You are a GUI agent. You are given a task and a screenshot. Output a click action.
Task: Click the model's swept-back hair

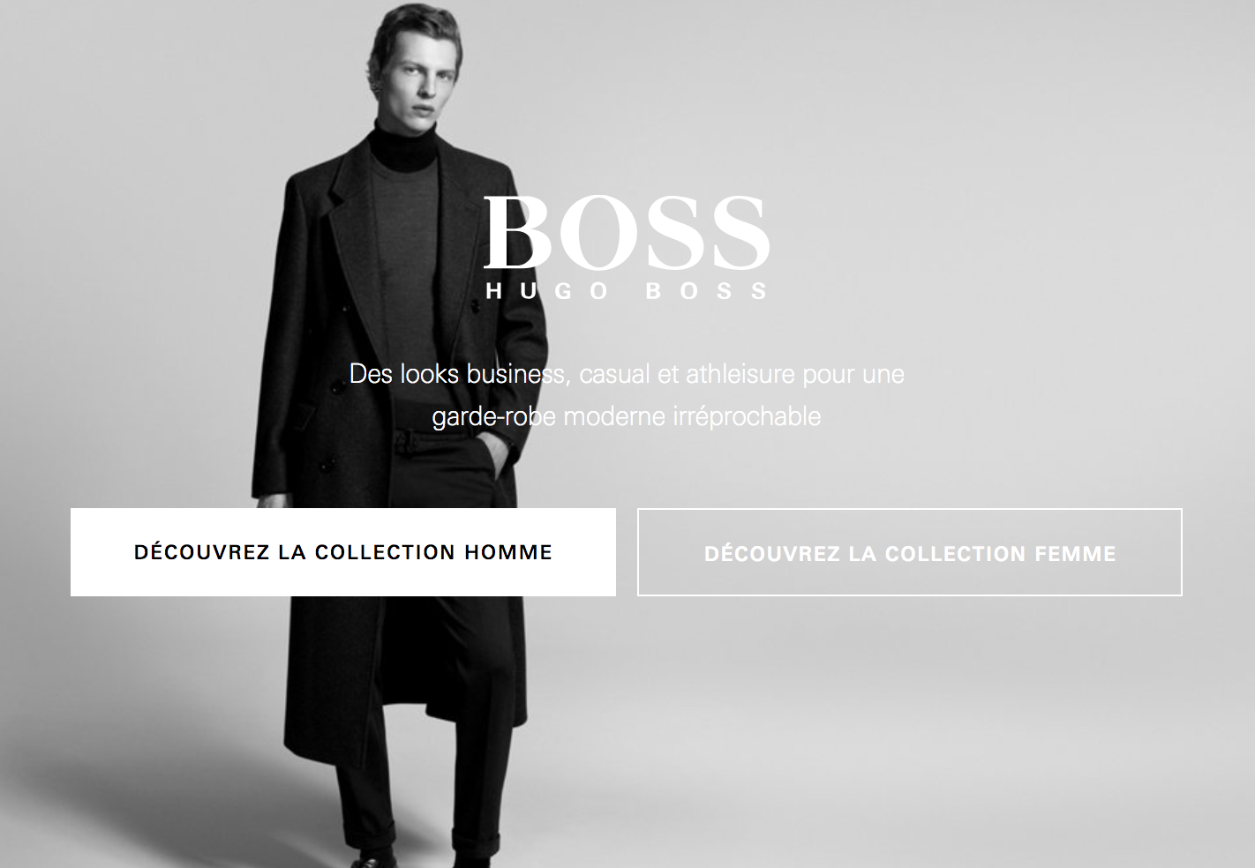(x=408, y=28)
